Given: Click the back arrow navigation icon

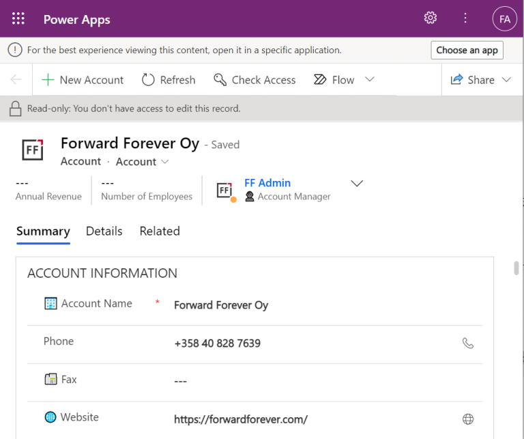Looking at the screenshot, I should 16,80.
